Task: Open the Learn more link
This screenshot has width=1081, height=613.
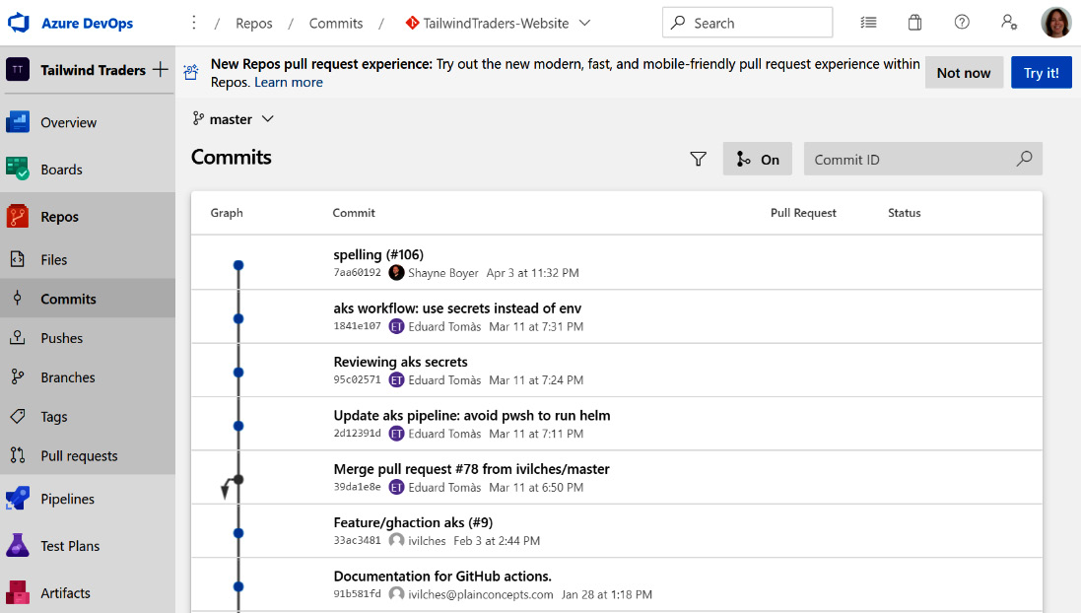Action: coord(288,82)
